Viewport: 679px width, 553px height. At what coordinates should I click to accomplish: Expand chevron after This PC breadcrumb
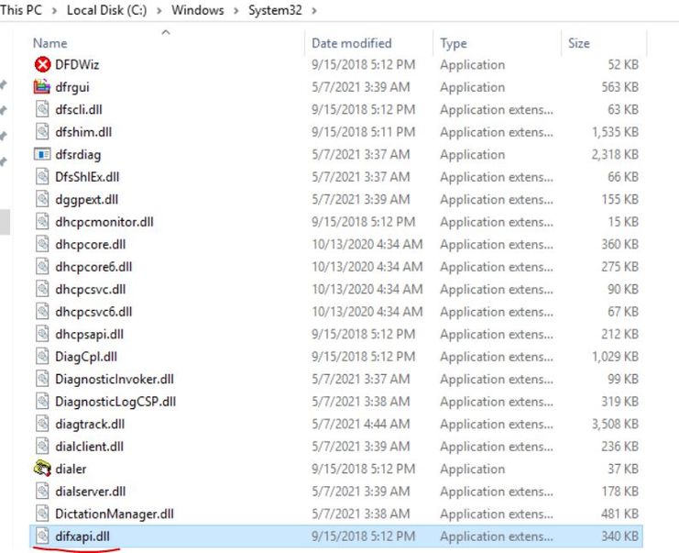point(55,10)
